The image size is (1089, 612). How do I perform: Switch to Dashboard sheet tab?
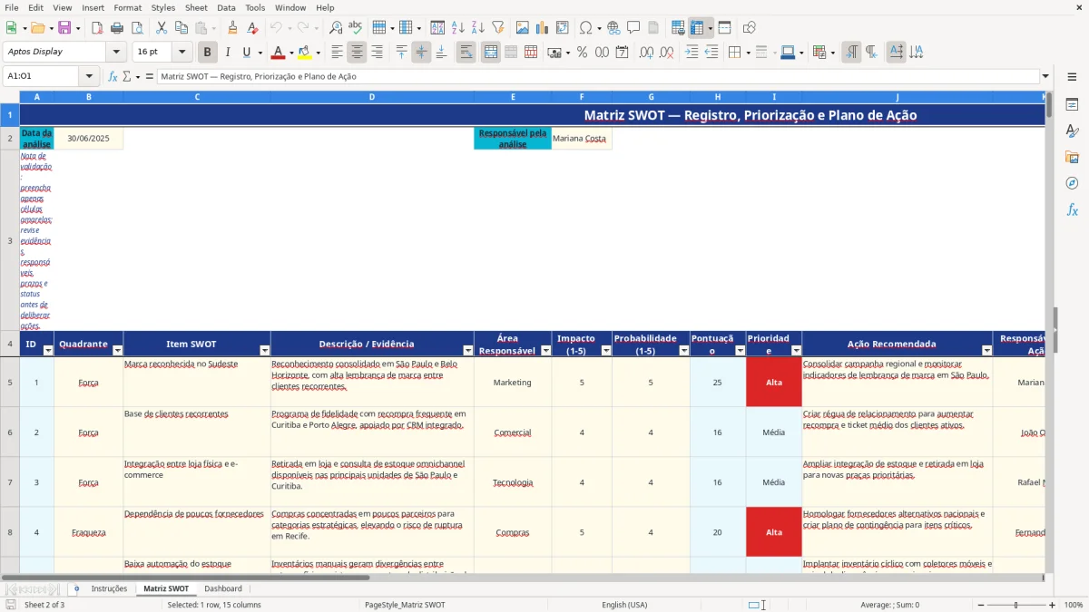[x=222, y=588]
